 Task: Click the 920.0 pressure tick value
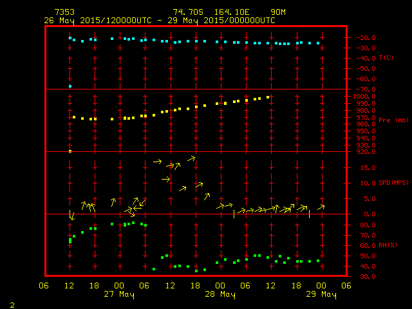[x=366, y=152]
